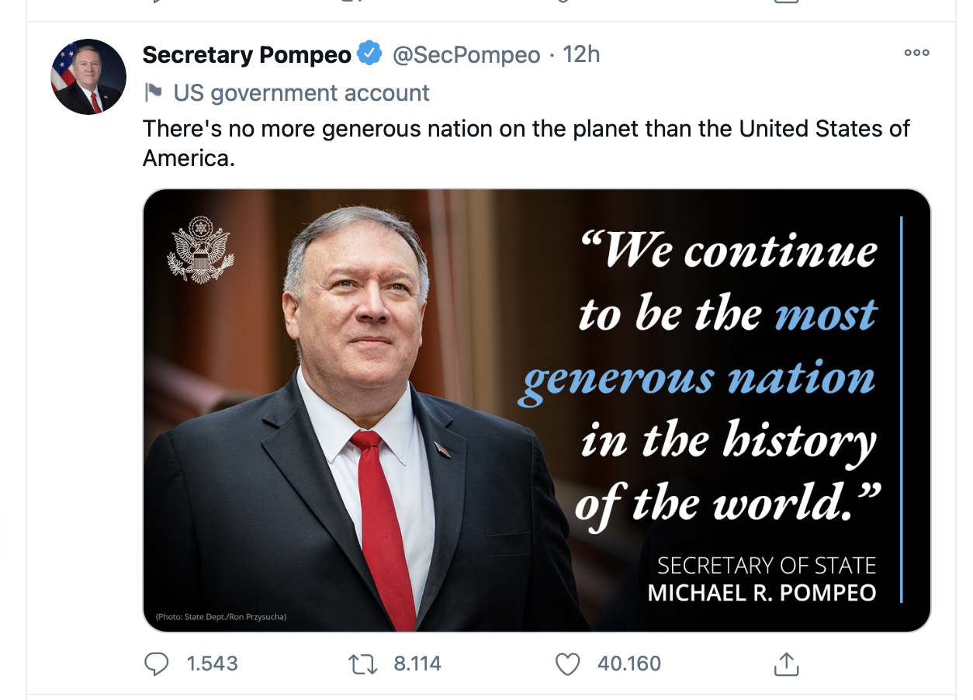The height and width of the screenshot is (700, 973).
Task: Retweet the Secretary Pompeo tweet
Action: pos(362,664)
